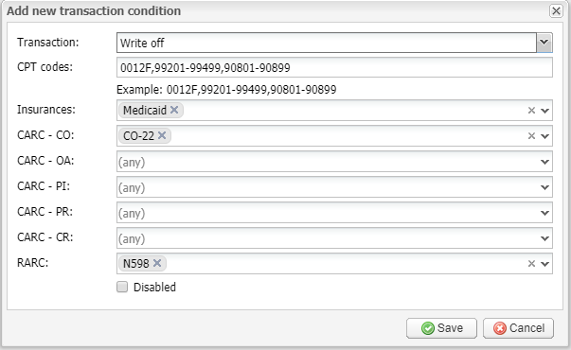Close the transaction condition dialog
Screen dimensions: 571x350
click(556, 11)
